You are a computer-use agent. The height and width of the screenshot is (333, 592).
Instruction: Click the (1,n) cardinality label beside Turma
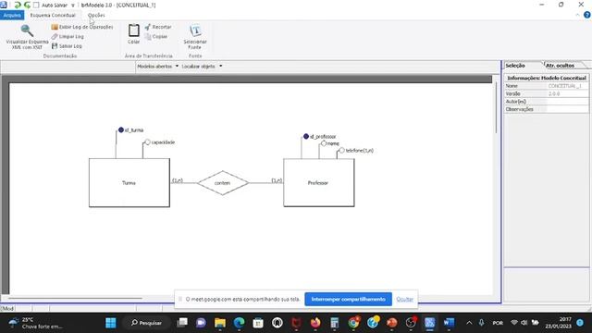pos(178,180)
